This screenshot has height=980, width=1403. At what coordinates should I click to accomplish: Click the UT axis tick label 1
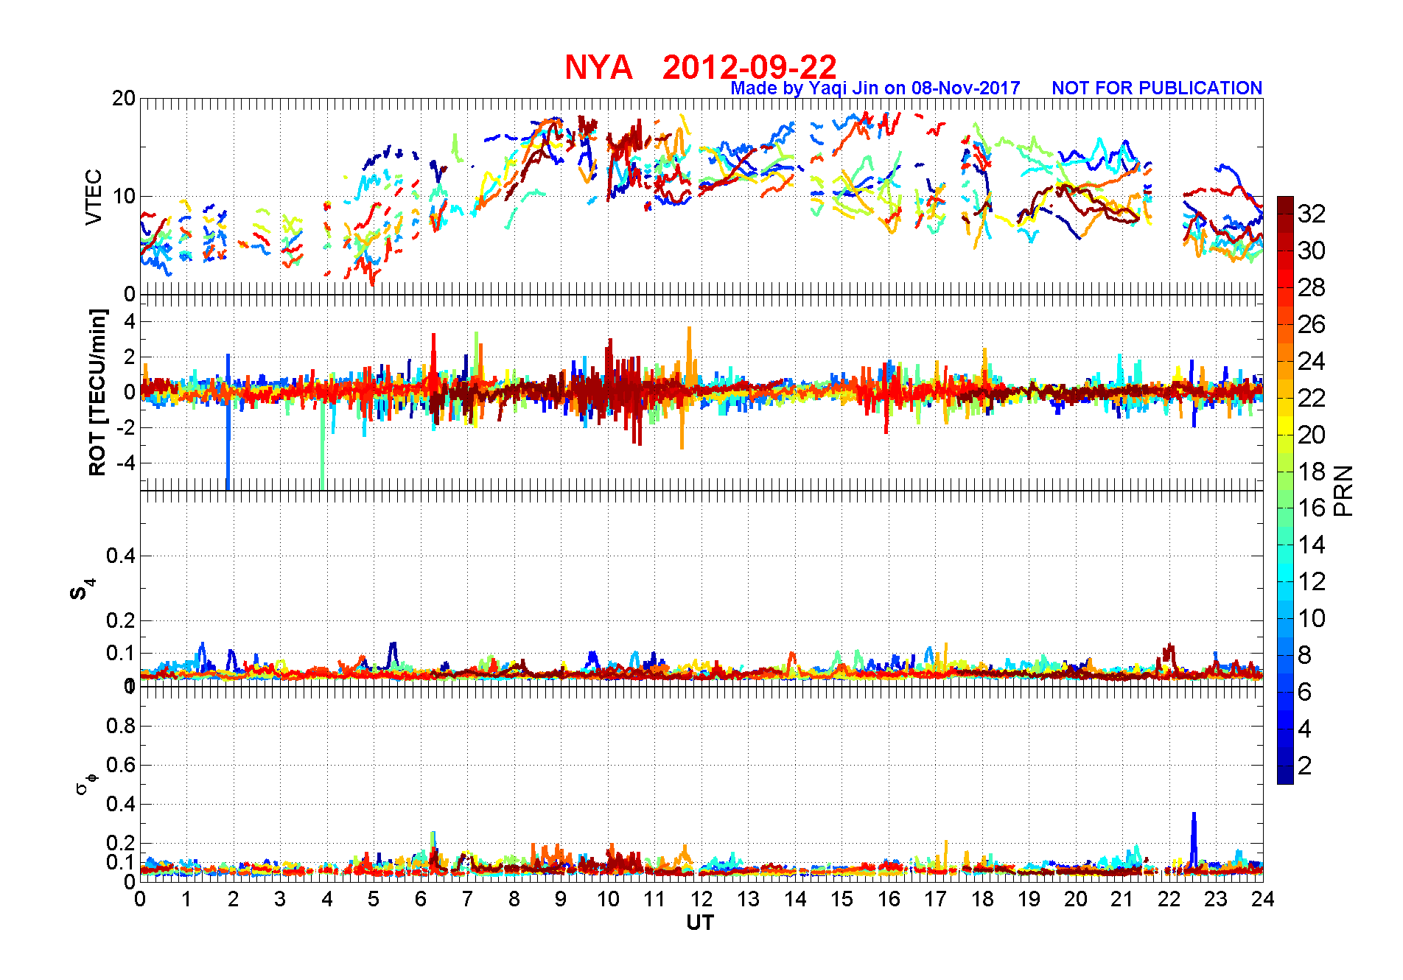click(x=186, y=899)
